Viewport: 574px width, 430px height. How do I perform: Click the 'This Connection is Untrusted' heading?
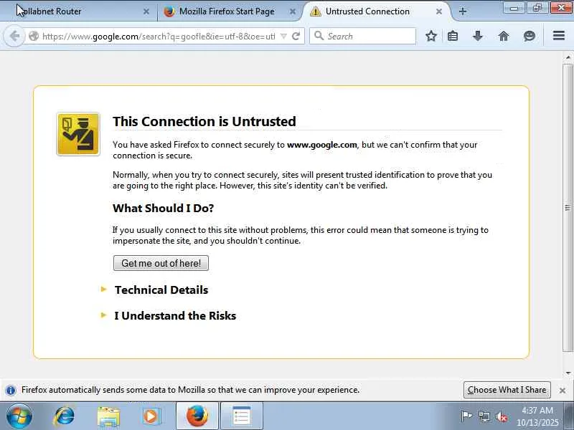point(204,121)
